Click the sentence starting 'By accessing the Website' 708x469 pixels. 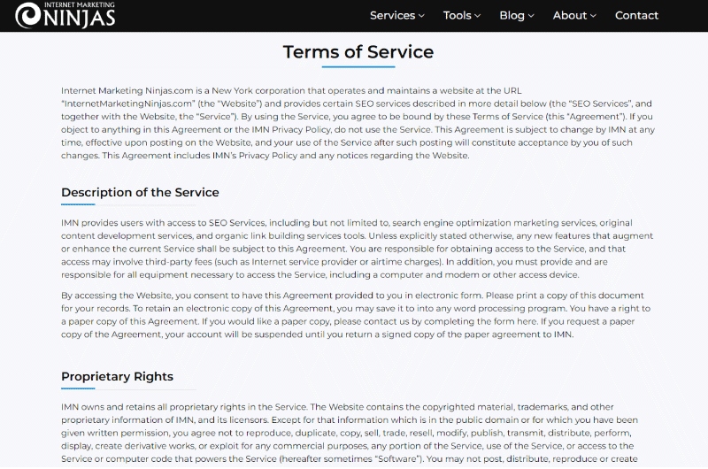coord(272,296)
